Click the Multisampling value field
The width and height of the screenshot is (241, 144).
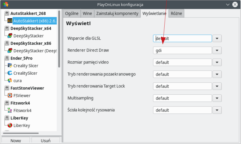pyautogui.click(x=182, y=98)
